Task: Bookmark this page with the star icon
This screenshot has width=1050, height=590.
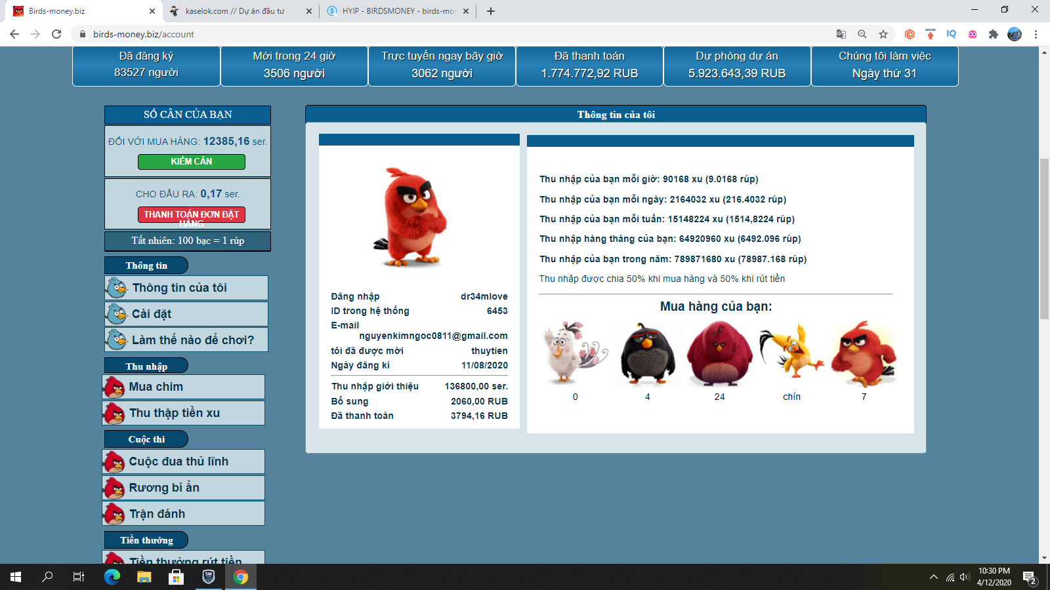Action: click(x=883, y=34)
